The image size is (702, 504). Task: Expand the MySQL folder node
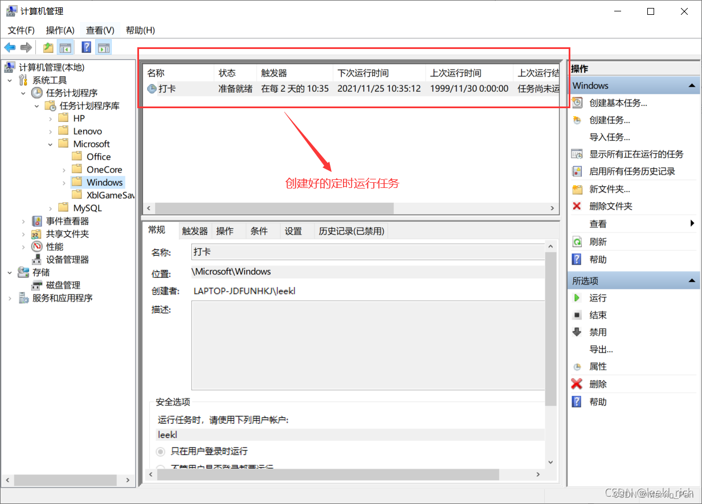coord(51,208)
